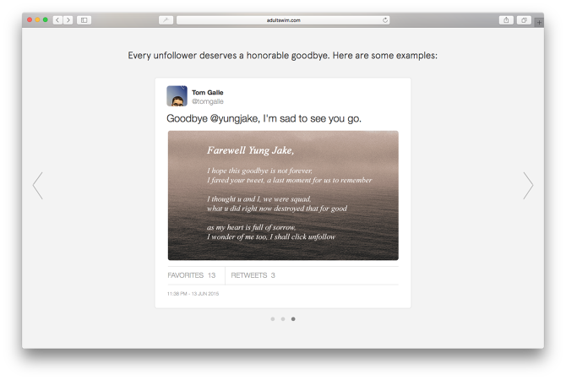Screen dimensions: 566x380
Task: Click the extension button left of the address bar
Action: tap(165, 19)
